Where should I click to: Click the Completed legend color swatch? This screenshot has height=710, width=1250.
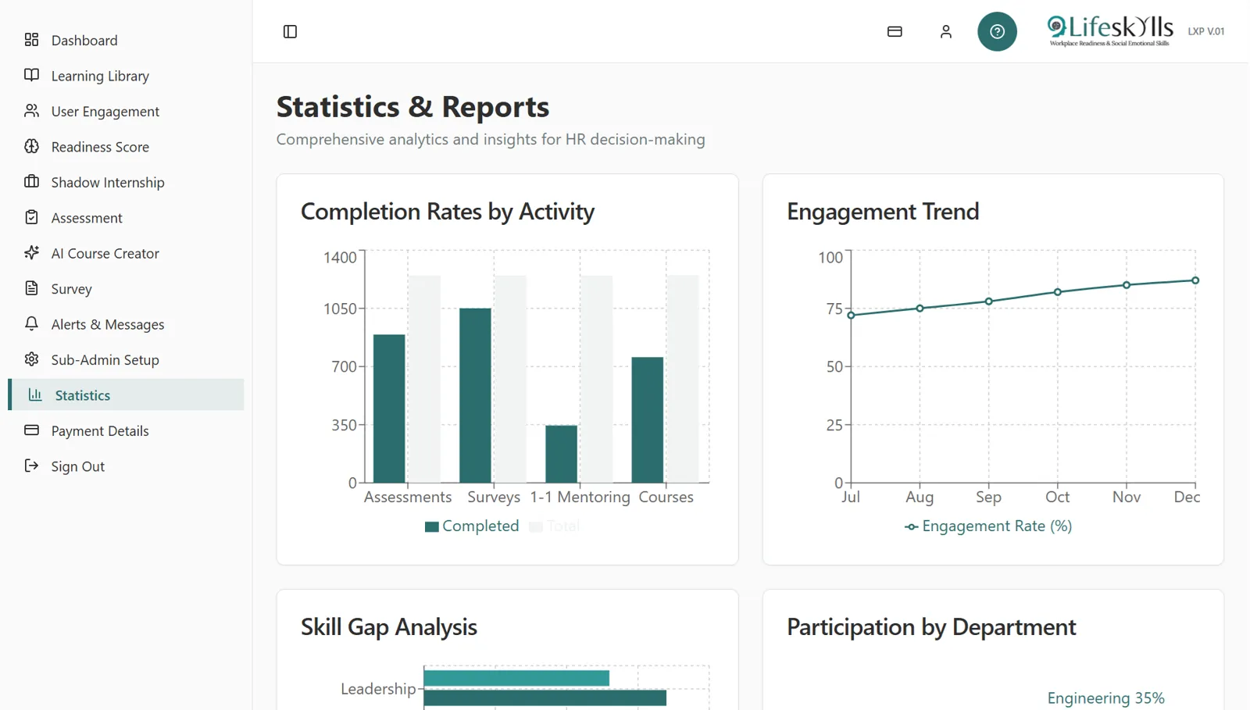(x=431, y=526)
